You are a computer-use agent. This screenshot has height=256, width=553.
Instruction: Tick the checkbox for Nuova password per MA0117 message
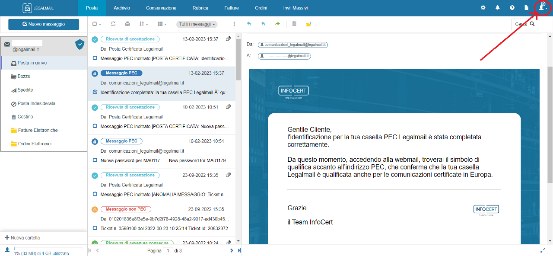click(x=95, y=160)
